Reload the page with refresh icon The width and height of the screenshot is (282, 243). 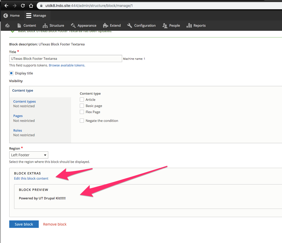coord(23,5)
